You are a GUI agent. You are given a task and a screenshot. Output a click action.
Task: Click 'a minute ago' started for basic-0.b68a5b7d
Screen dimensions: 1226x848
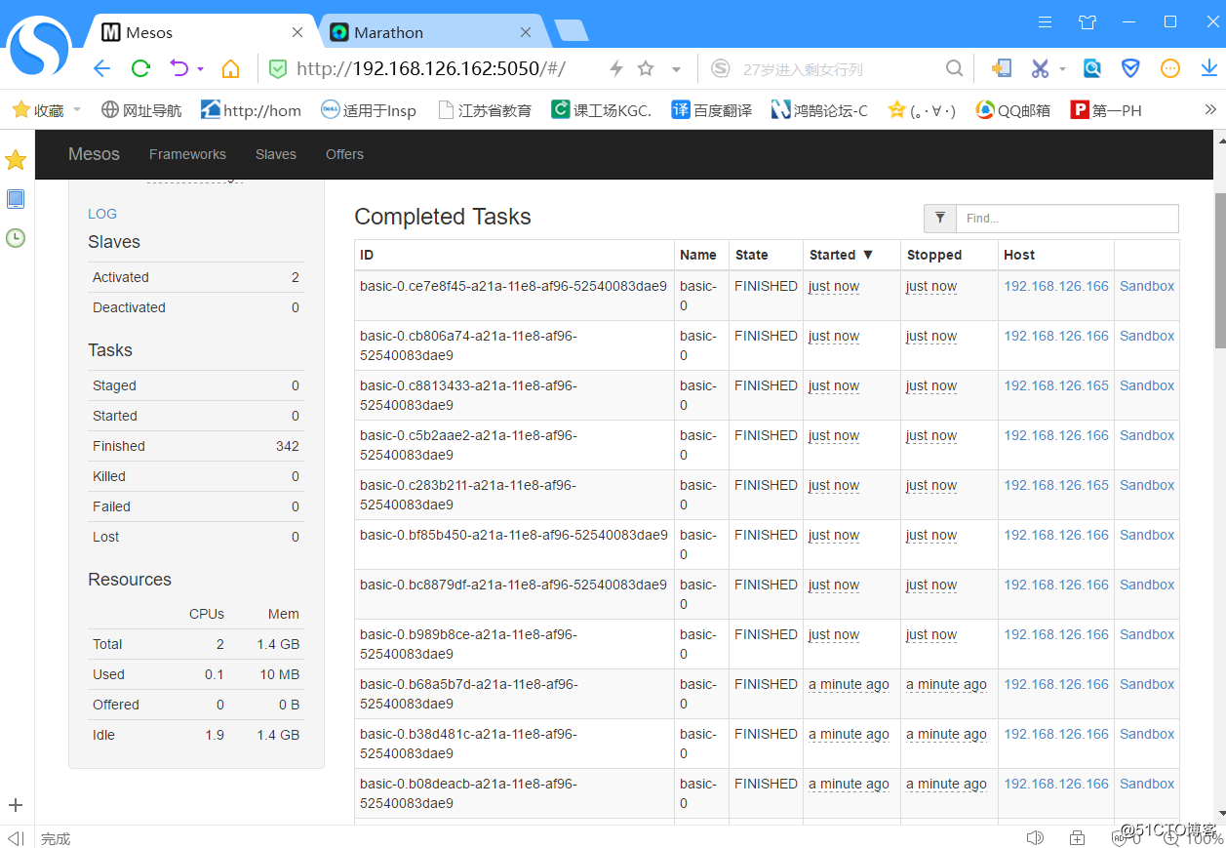(849, 684)
